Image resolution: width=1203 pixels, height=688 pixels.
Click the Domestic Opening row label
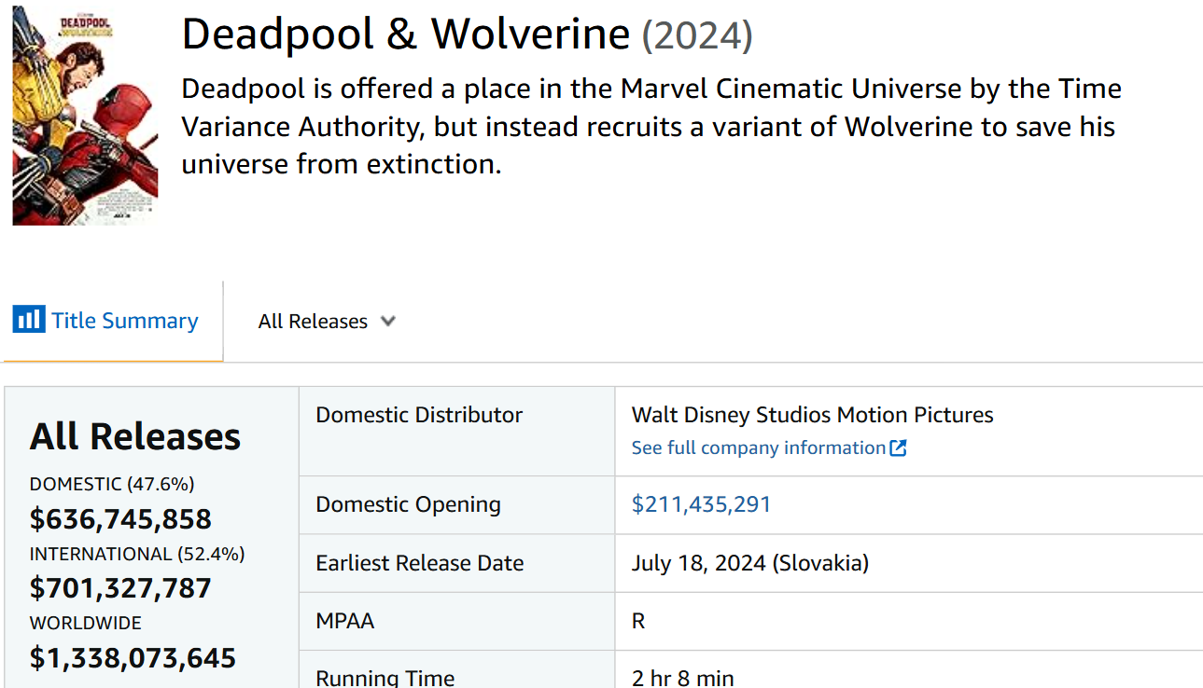pos(408,504)
